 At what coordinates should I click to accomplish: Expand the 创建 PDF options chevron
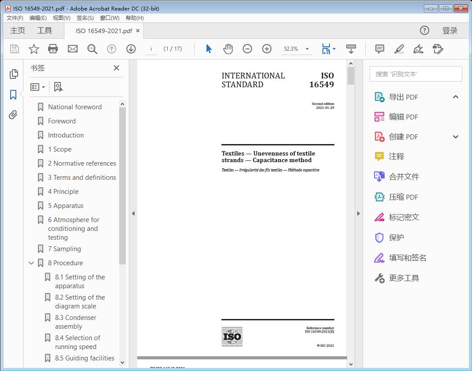coord(456,137)
